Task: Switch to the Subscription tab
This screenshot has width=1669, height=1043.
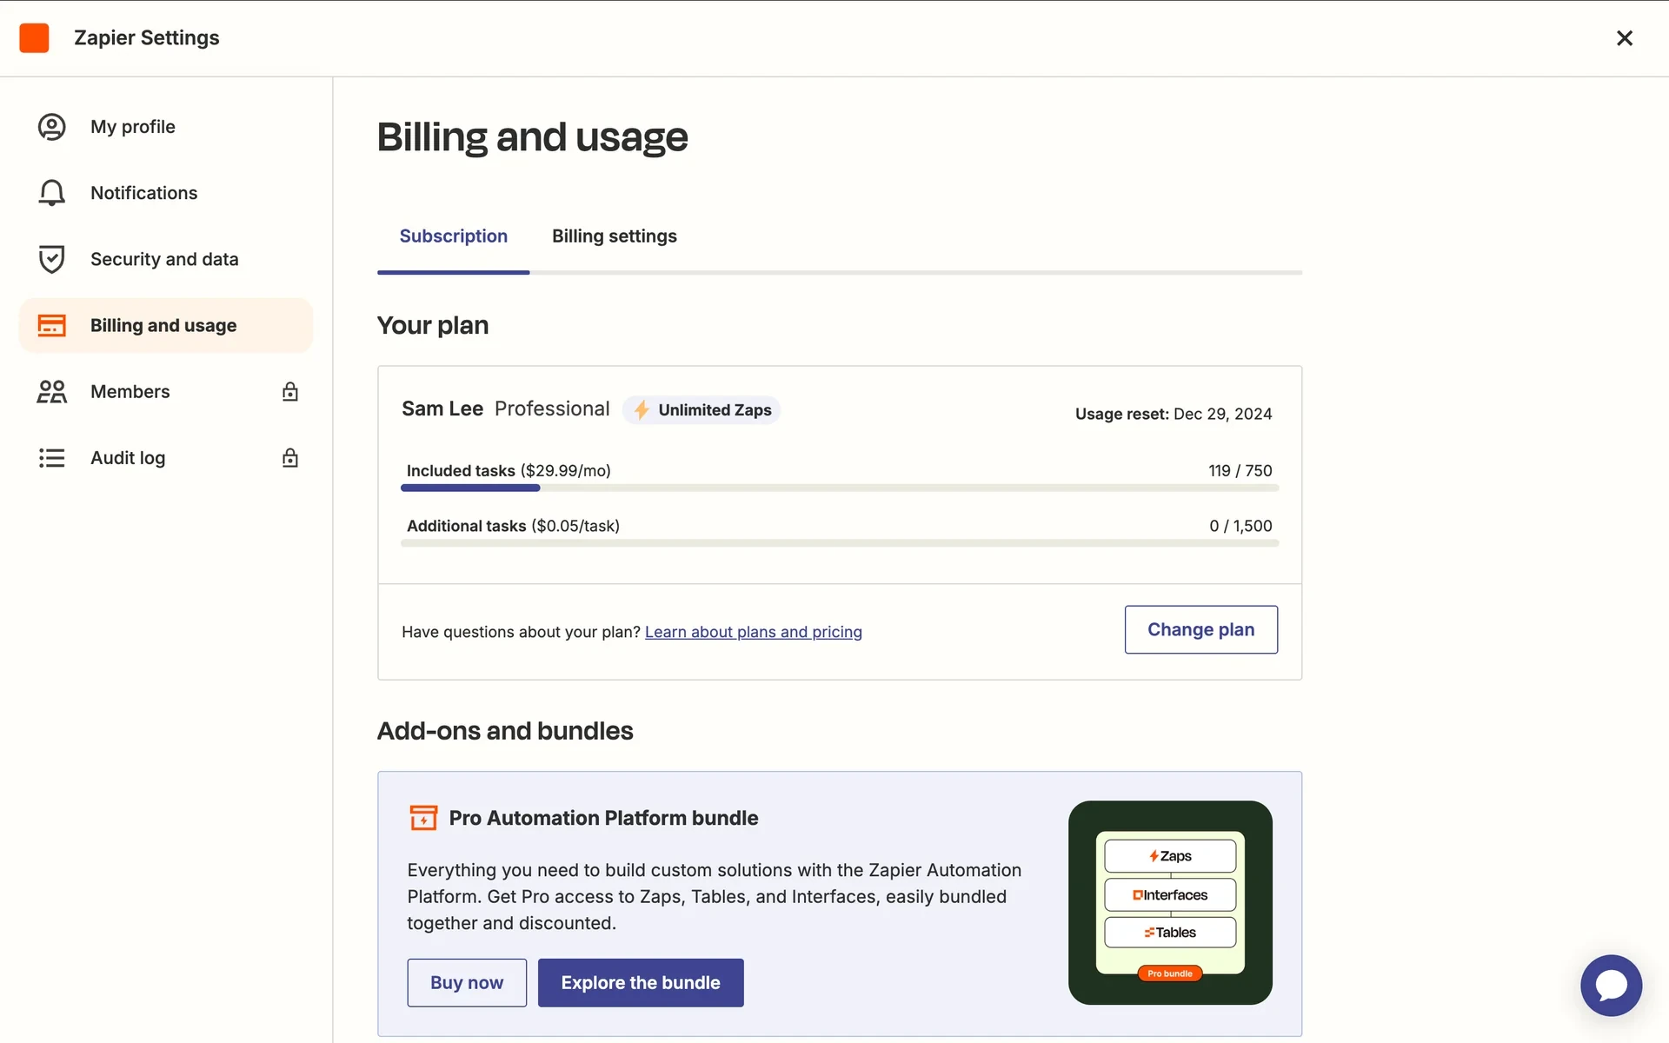Action: pyautogui.click(x=453, y=236)
